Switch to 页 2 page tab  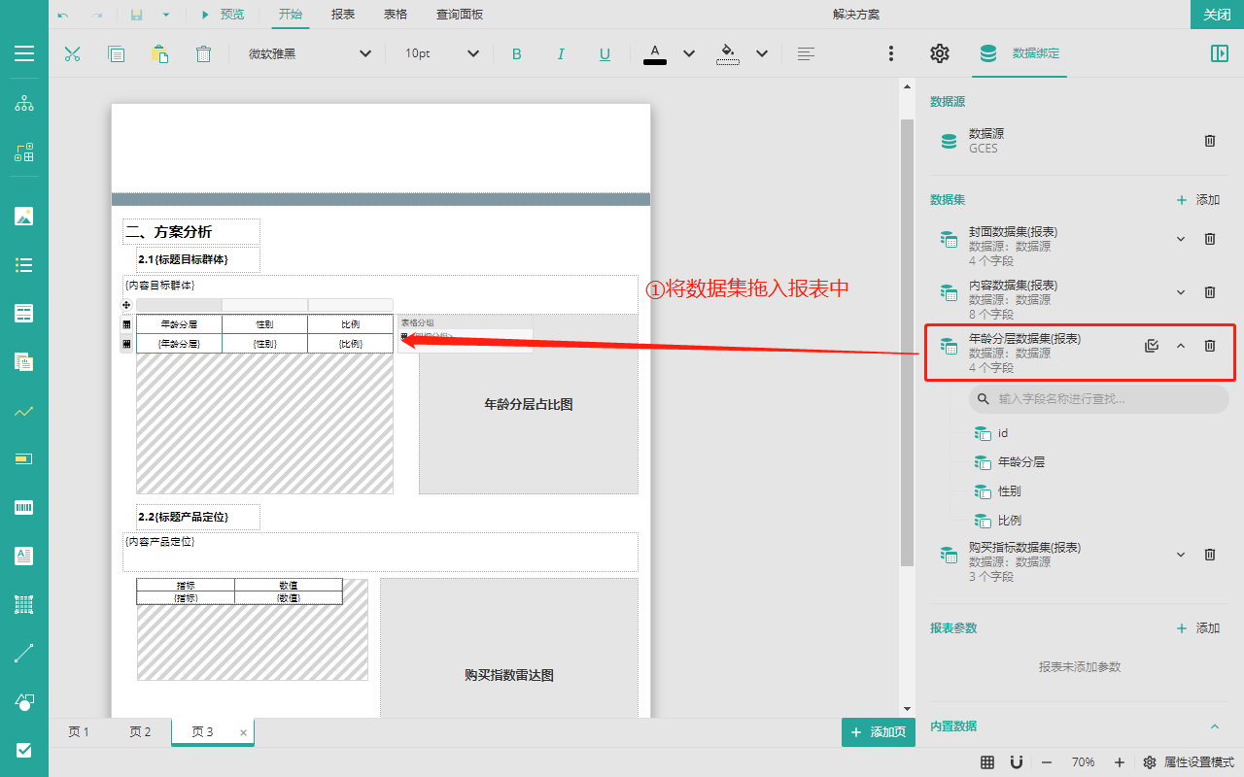[140, 732]
